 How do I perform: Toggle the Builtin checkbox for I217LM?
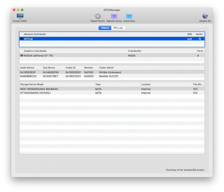coord(200,39)
